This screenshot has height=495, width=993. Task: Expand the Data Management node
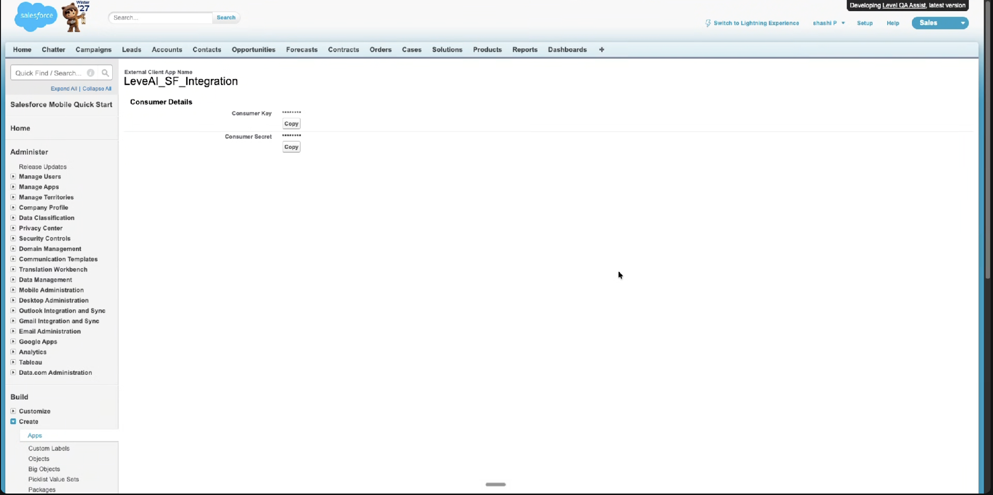point(13,280)
